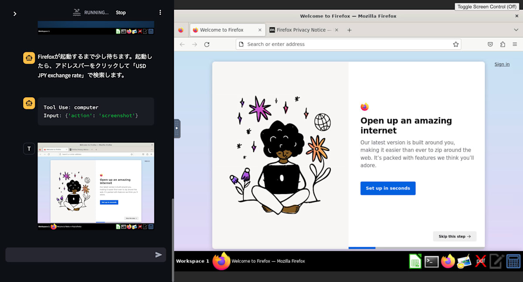Click the Firefox launcher in the taskbar tray
This screenshot has height=282, width=523.
pos(448,261)
